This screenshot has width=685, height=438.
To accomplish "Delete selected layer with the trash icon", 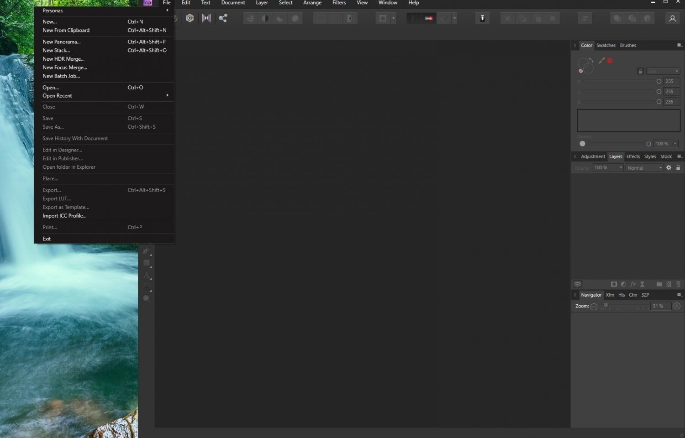I will point(678,284).
